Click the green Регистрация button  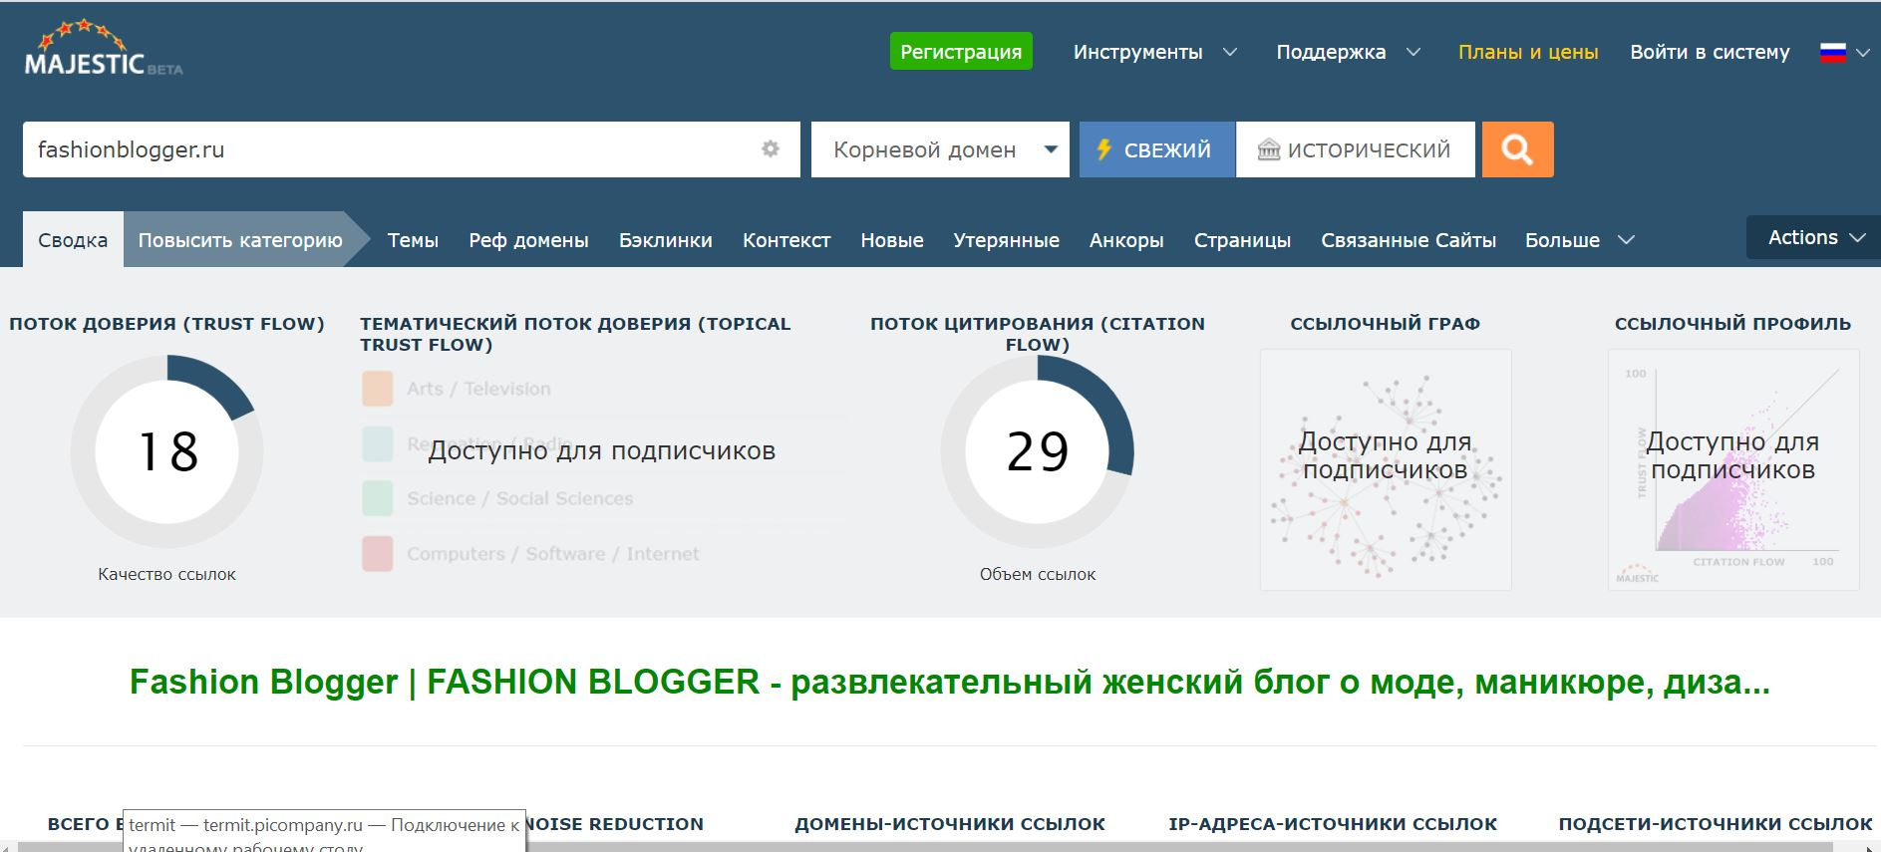click(961, 52)
